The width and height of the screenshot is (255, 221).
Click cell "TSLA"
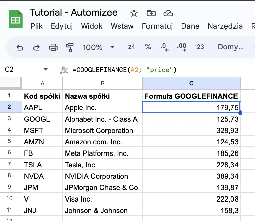click(42, 164)
